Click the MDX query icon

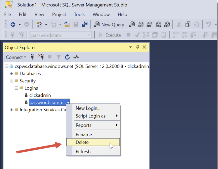point(141,24)
